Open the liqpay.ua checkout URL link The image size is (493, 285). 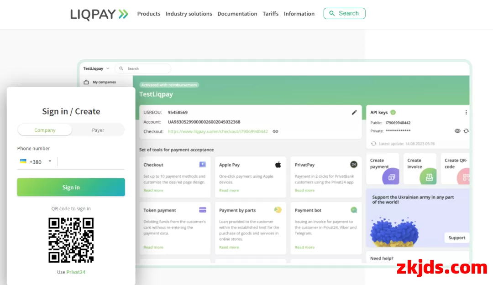(x=218, y=131)
